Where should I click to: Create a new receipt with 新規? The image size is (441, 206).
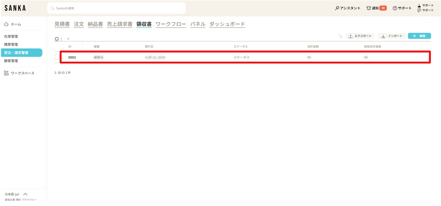coord(419,36)
